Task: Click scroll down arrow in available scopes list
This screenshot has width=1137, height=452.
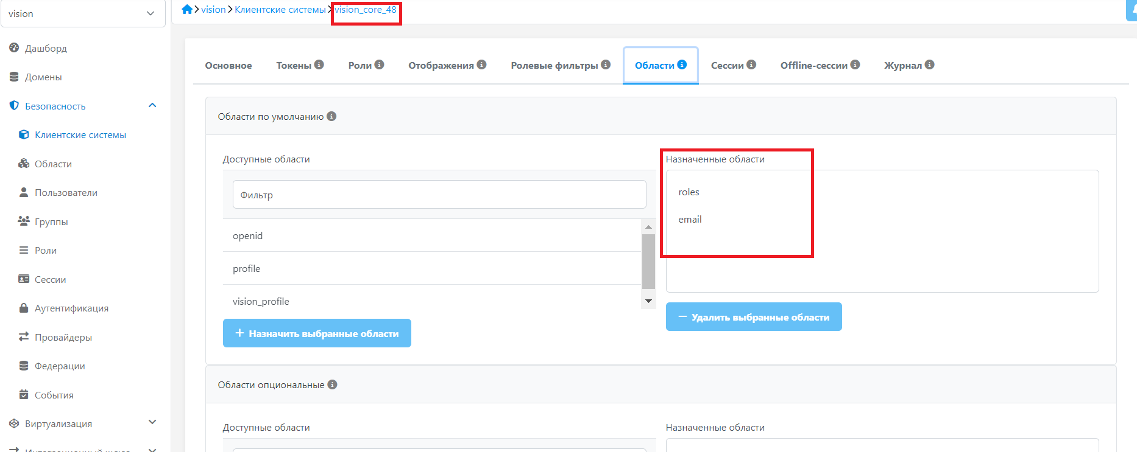Action: 648,301
